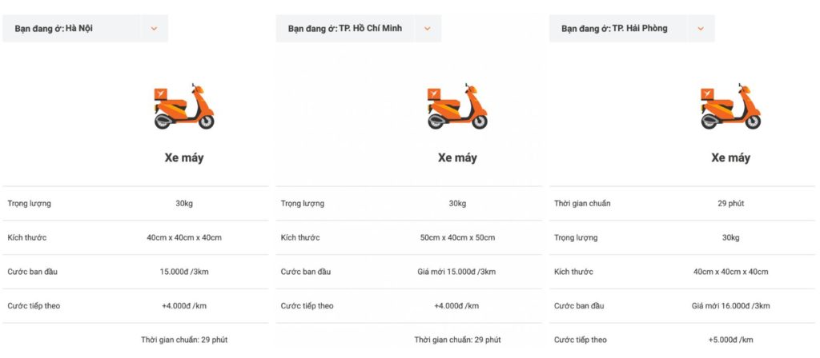
Task: Click 'Xe máy' heading under TP. Hải Phòng
Action: click(730, 157)
